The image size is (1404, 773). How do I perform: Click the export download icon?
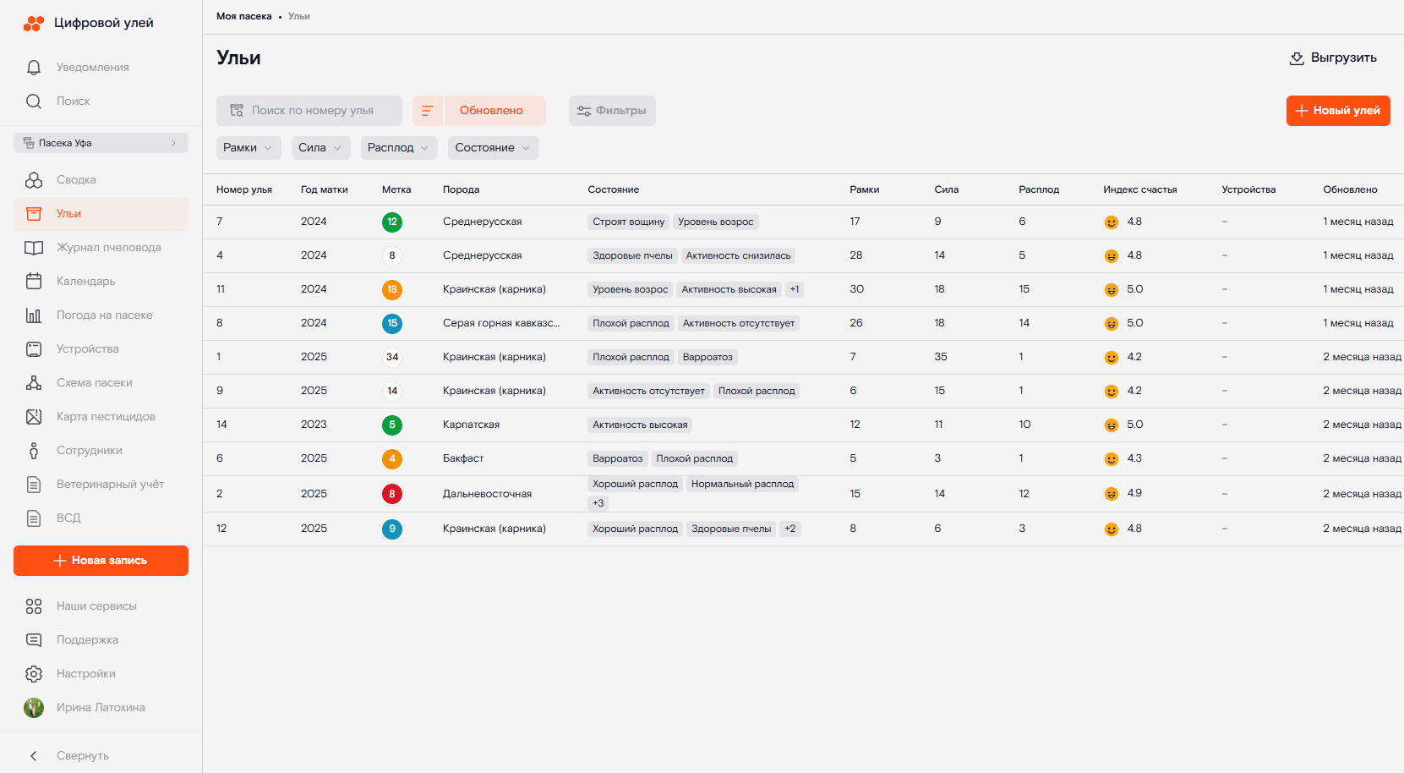click(x=1297, y=58)
